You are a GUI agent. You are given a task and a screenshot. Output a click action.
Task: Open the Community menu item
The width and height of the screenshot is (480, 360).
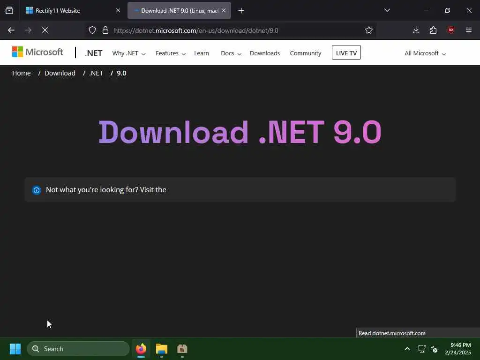306,53
